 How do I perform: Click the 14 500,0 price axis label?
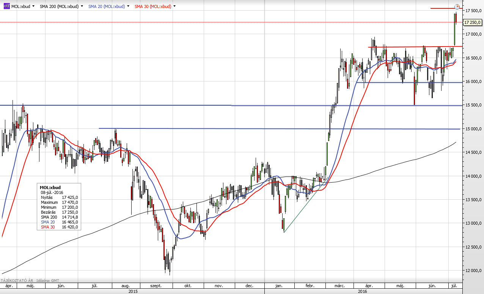473,152
